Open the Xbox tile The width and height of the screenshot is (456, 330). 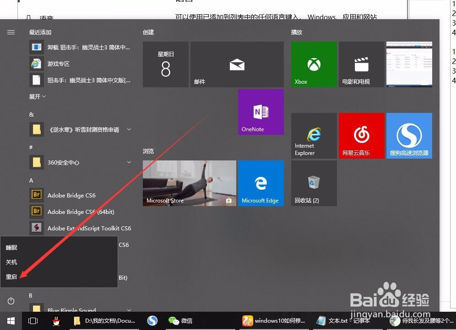pyautogui.click(x=314, y=64)
